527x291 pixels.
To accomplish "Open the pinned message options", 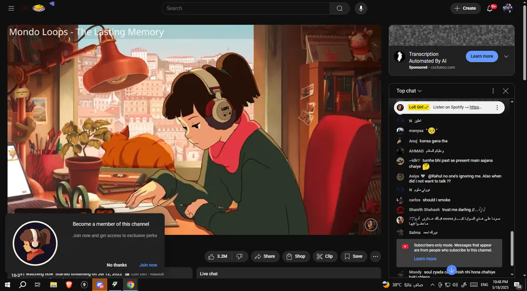I will point(497,108).
